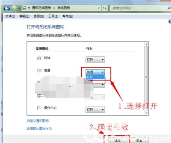Click the Back navigation arrow
The image size is (171, 143).
pos(6,8)
